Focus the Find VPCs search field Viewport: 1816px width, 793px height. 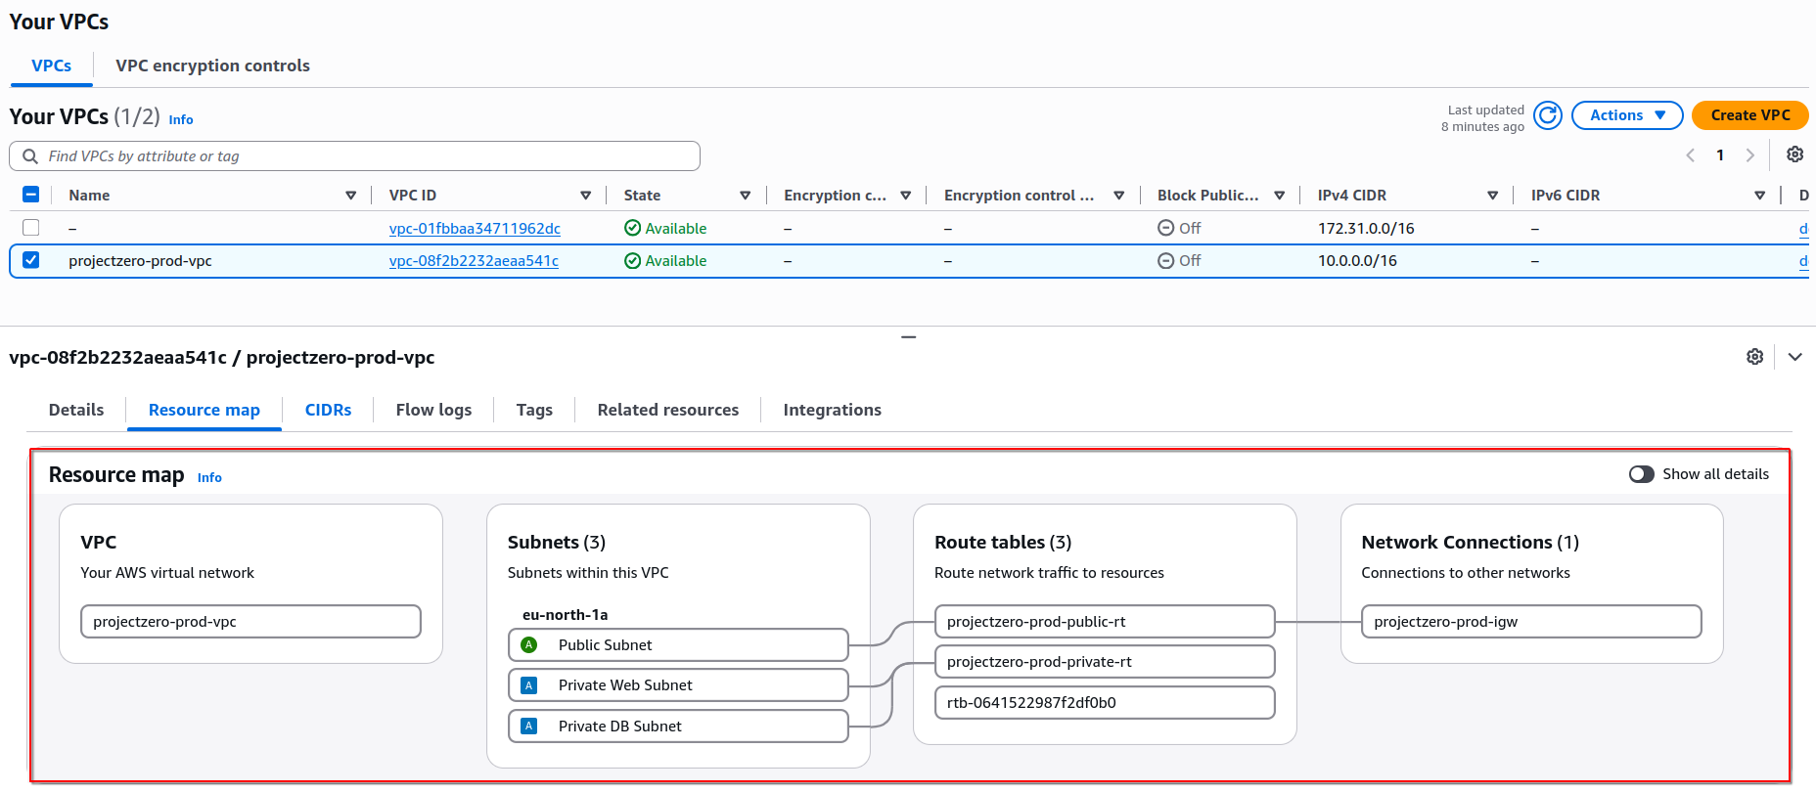(x=354, y=156)
